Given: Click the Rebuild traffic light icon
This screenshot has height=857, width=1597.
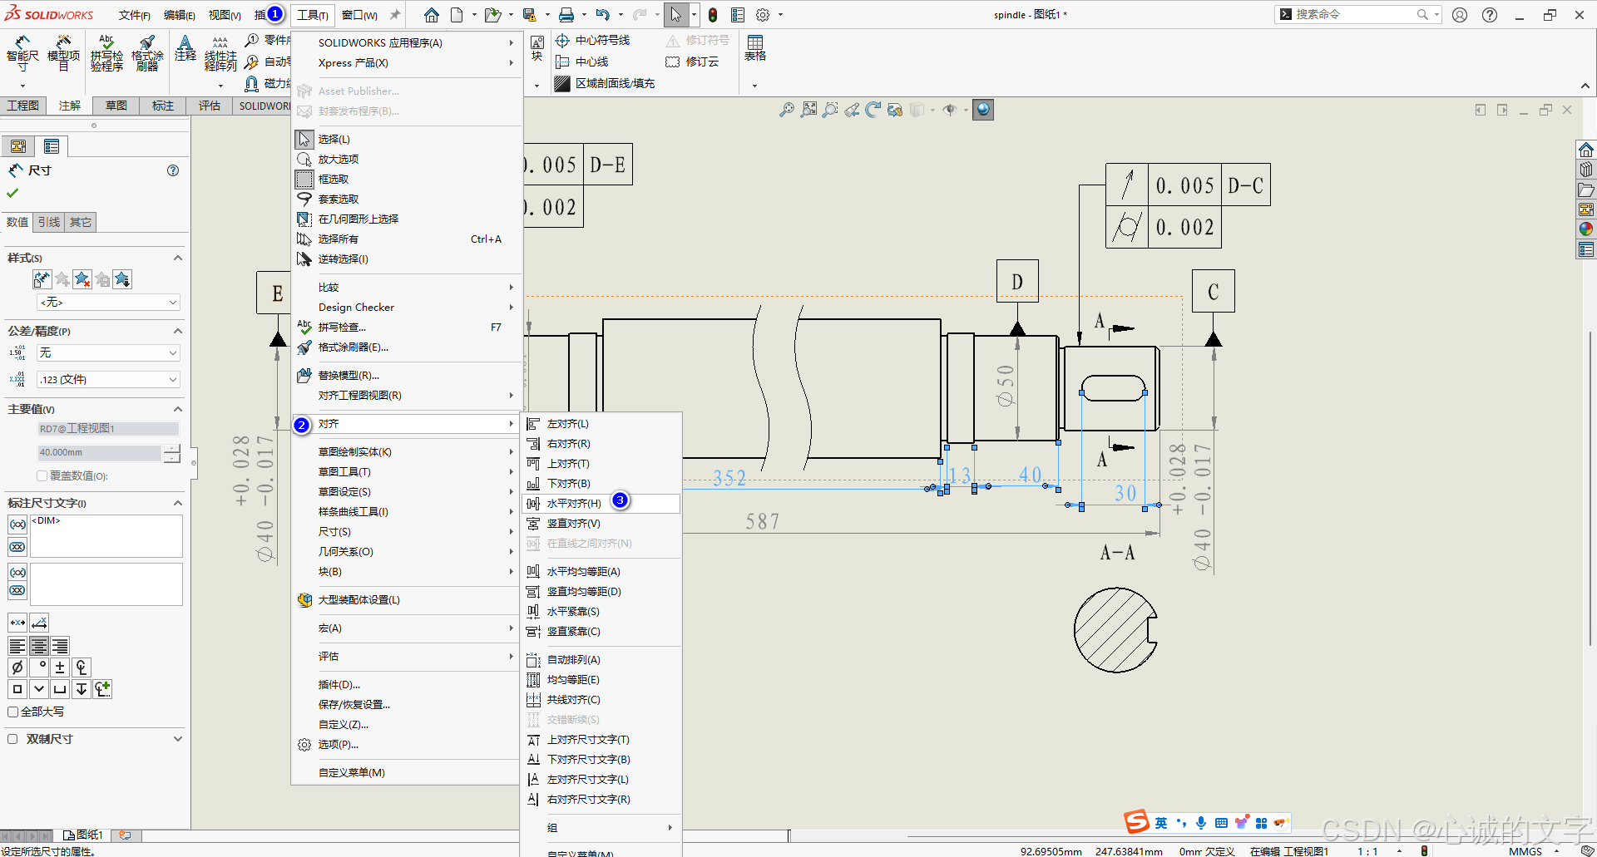Looking at the screenshot, I should [x=713, y=15].
